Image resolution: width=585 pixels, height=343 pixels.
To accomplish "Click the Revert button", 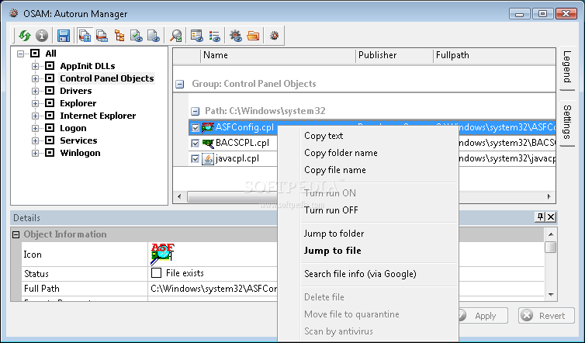I will (x=546, y=316).
